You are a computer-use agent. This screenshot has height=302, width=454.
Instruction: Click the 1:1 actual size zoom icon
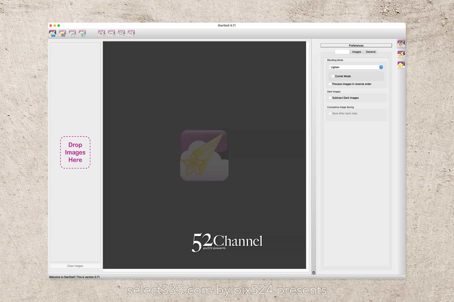[x=131, y=33]
